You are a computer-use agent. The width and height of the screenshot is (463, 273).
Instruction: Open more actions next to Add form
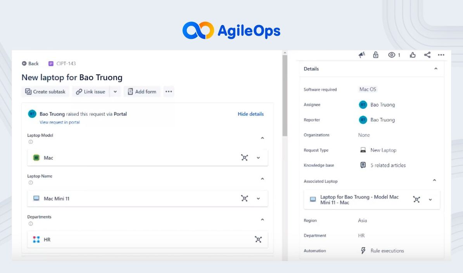169,92
